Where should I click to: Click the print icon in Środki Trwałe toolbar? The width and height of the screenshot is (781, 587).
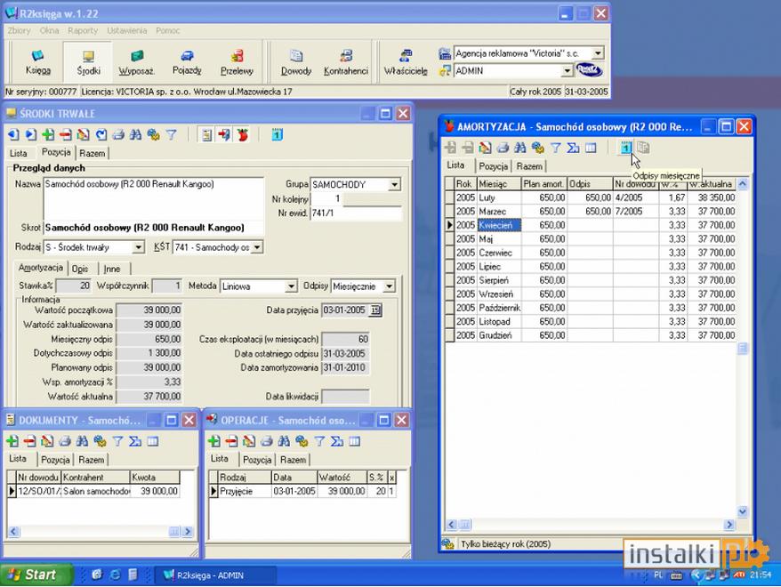pos(118,134)
